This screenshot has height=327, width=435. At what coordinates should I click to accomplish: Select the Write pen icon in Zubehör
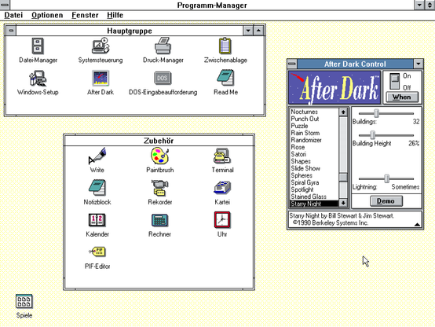coord(97,156)
